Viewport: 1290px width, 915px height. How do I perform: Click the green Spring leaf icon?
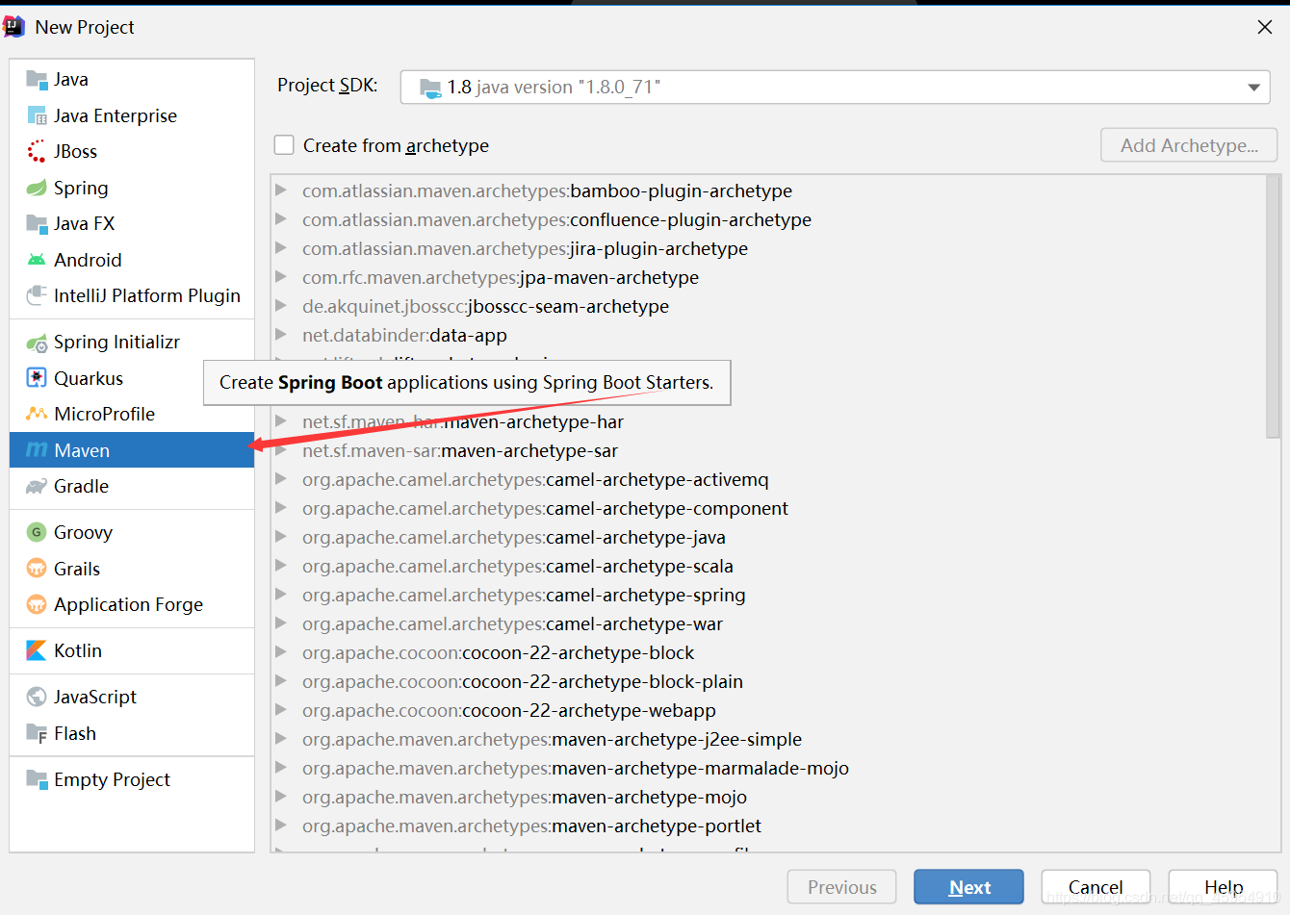(x=37, y=189)
